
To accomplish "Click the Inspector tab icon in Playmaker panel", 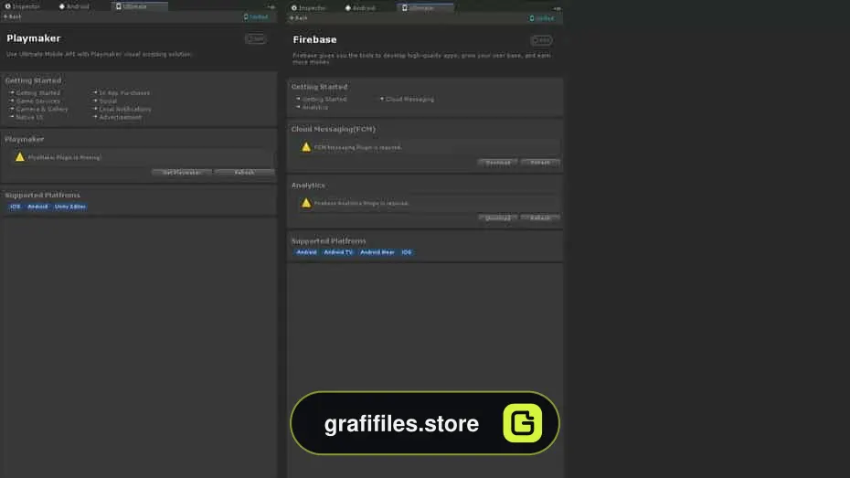I will pyautogui.click(x=7, y=6).
